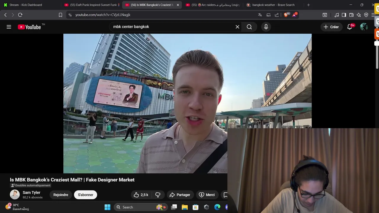Open Sam Tyler channel avatar
Viewport: 379px width, 213px height.
[x=15, y=195]
